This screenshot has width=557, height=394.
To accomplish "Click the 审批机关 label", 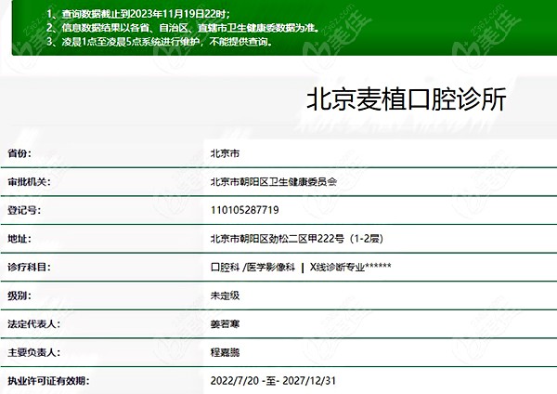I will [29, 182].
